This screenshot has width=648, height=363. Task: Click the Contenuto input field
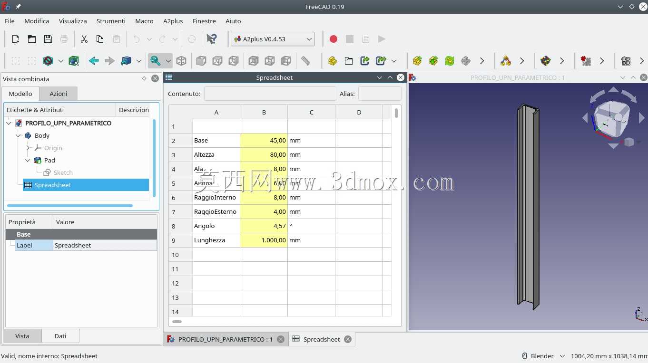click(x=270, y=94)
